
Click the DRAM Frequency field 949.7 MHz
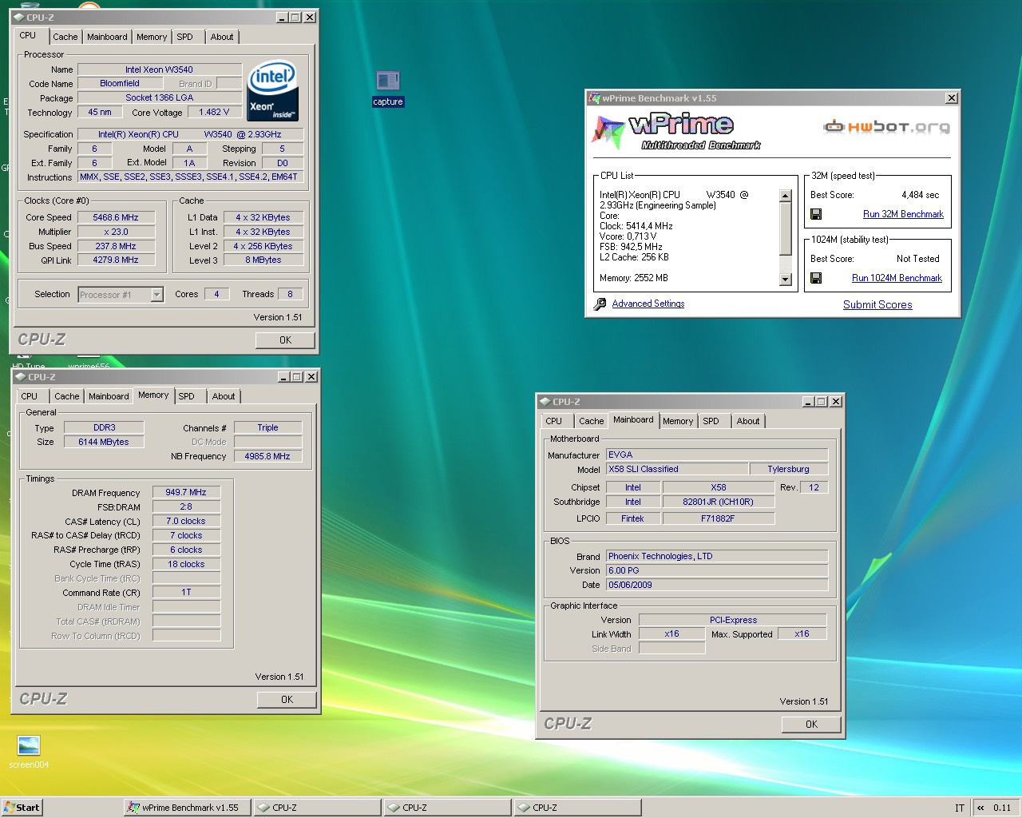click(186, 493)
